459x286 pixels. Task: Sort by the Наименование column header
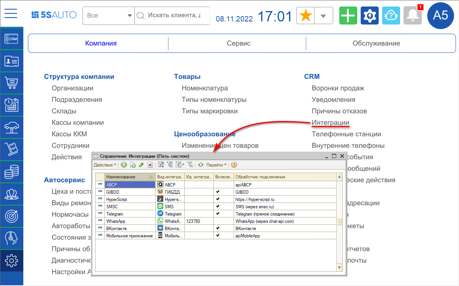pos(130,177)
